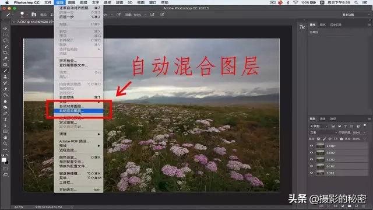Select the Hand tool
373x210 pixels.
pos(5,138)
